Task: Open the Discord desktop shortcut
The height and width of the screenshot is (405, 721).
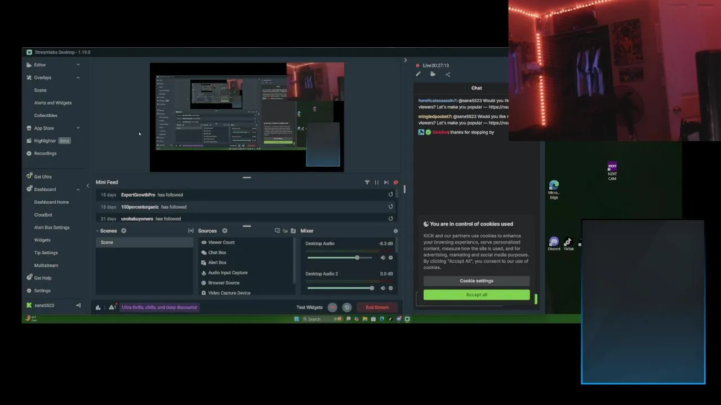Action: [x=554, y=244]
